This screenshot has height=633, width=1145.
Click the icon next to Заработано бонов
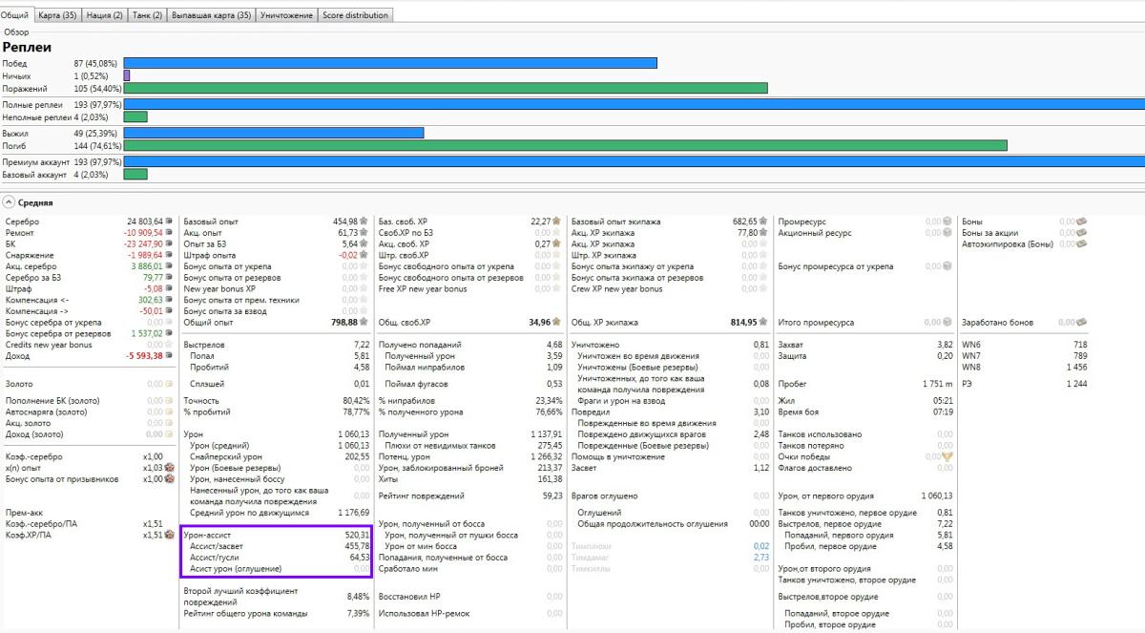tap(1081, 323)
